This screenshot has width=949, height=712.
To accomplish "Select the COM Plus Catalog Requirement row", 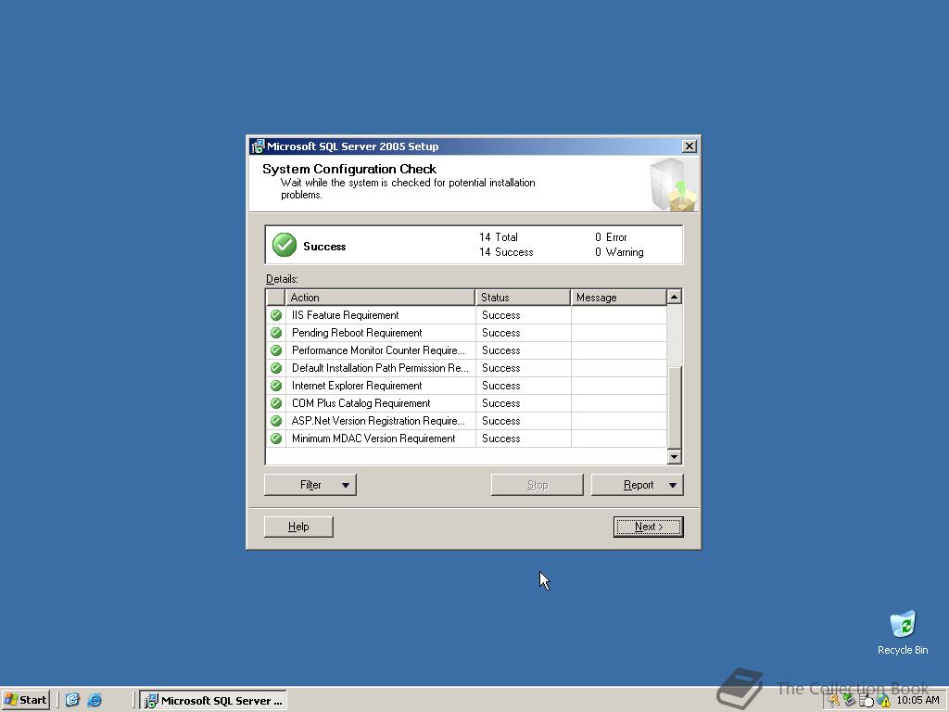I will (x=467, y=402).
